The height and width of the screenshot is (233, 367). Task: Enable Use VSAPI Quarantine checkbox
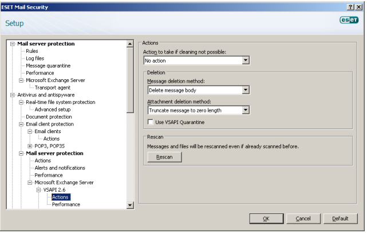(x=151, y=123)
